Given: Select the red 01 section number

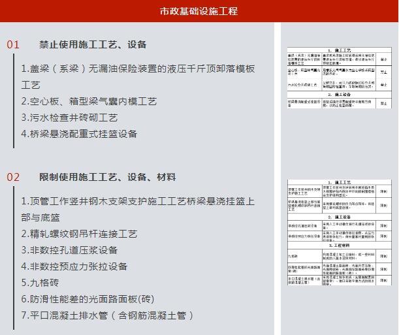Looking at the screenshot, I should click(x=13, y=44).
